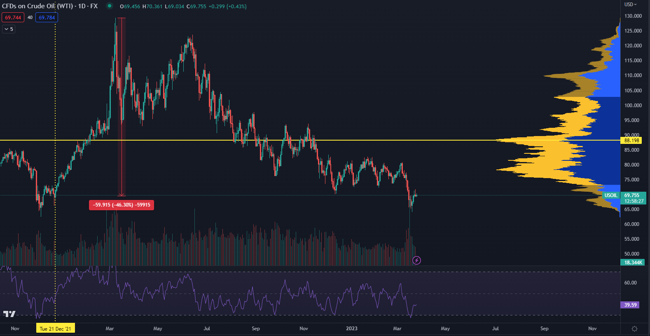Open chart settings gear icon
Image resolution: width=650 pixels, height=336 pixels.
point(634,329)
